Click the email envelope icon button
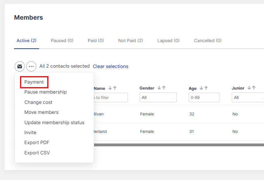The height and width of the screenshot is (180, 264). tap(20, 66)
